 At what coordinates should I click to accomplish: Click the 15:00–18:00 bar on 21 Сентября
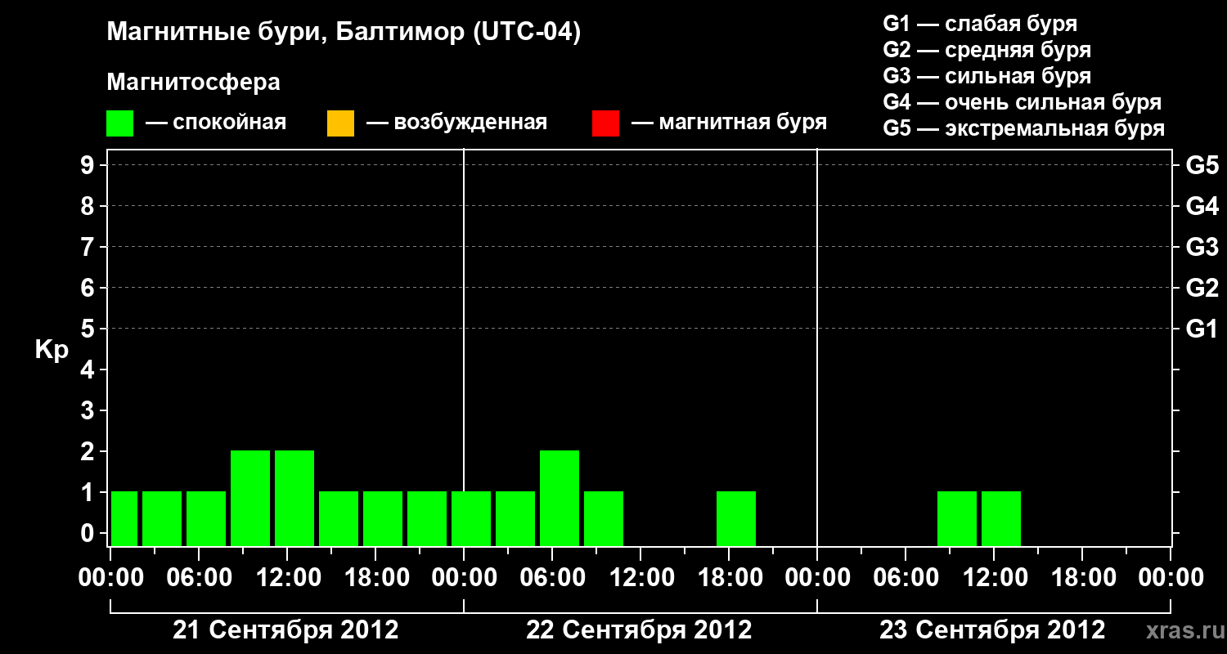339,518
